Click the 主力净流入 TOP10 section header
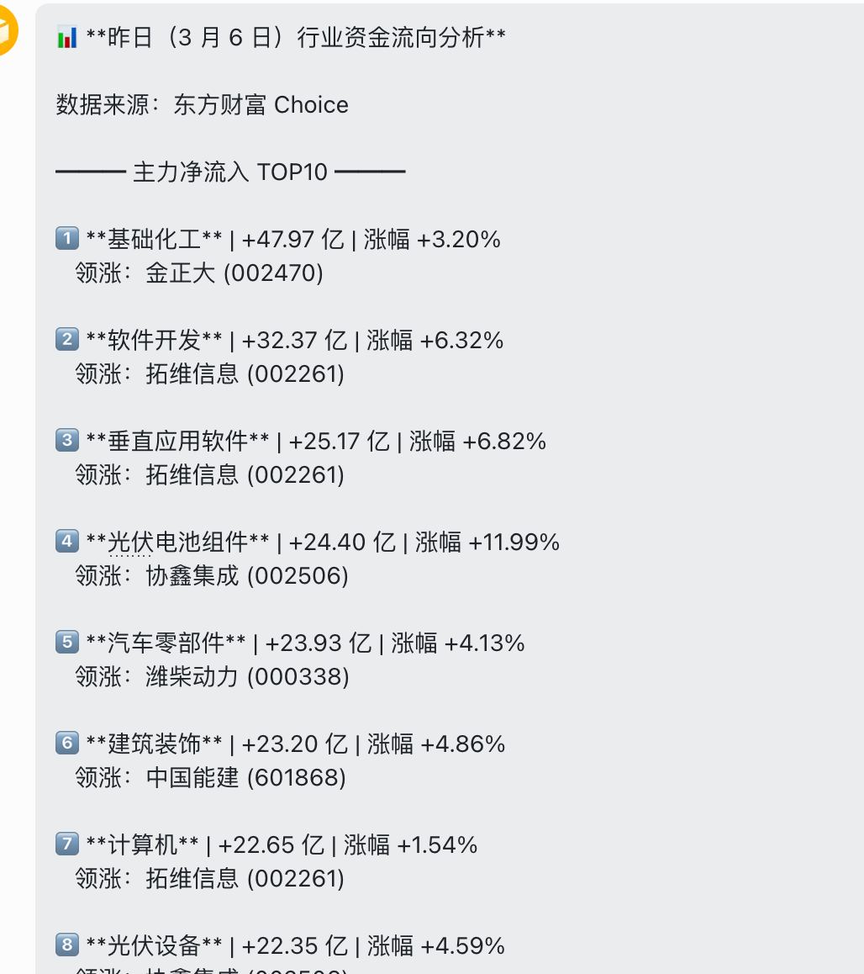864x974 pixels. point(230,172)
